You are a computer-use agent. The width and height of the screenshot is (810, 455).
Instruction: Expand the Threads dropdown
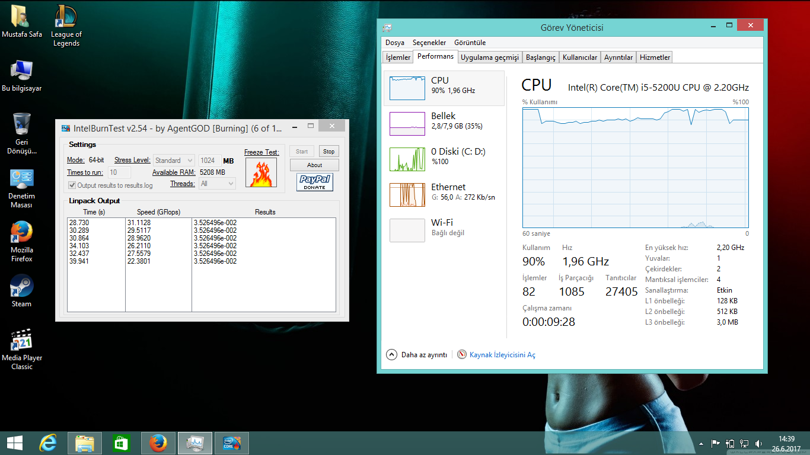[x=217, y=184]
